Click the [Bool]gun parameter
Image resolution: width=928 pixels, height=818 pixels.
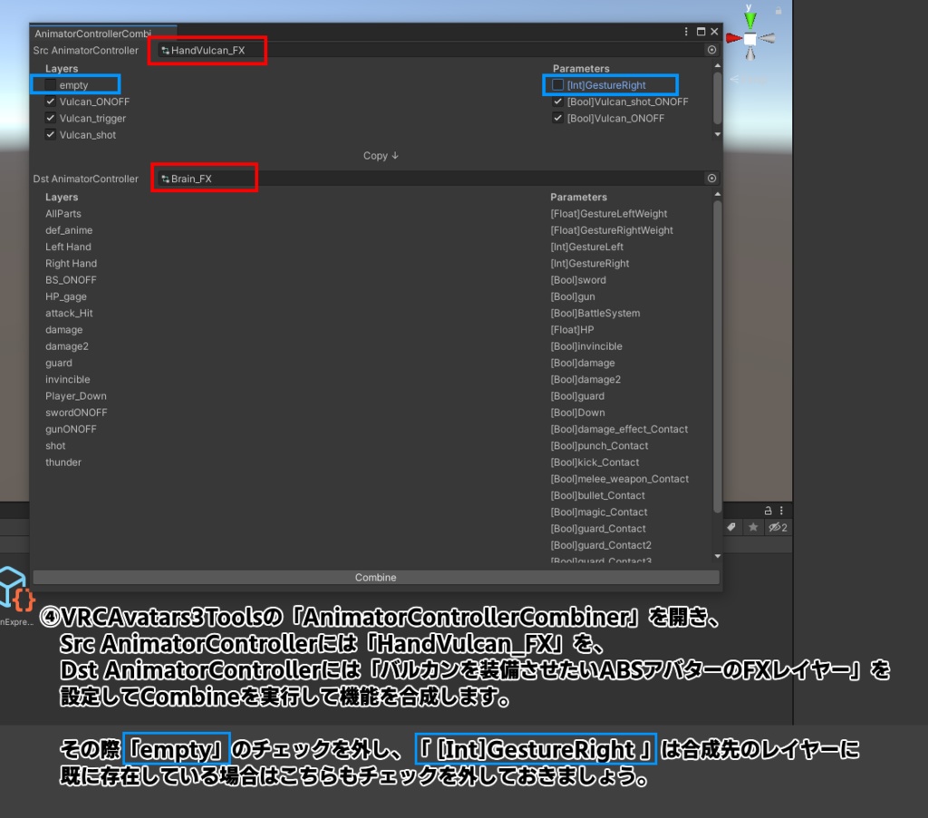[x=573, y=297]
